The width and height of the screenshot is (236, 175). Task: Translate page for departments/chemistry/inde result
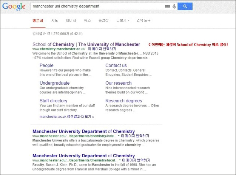point(135,136)
